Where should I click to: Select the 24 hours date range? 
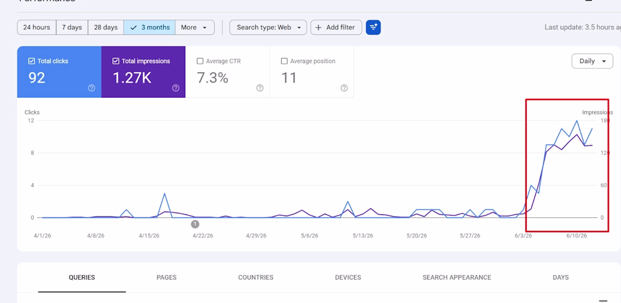coord(37,27)
